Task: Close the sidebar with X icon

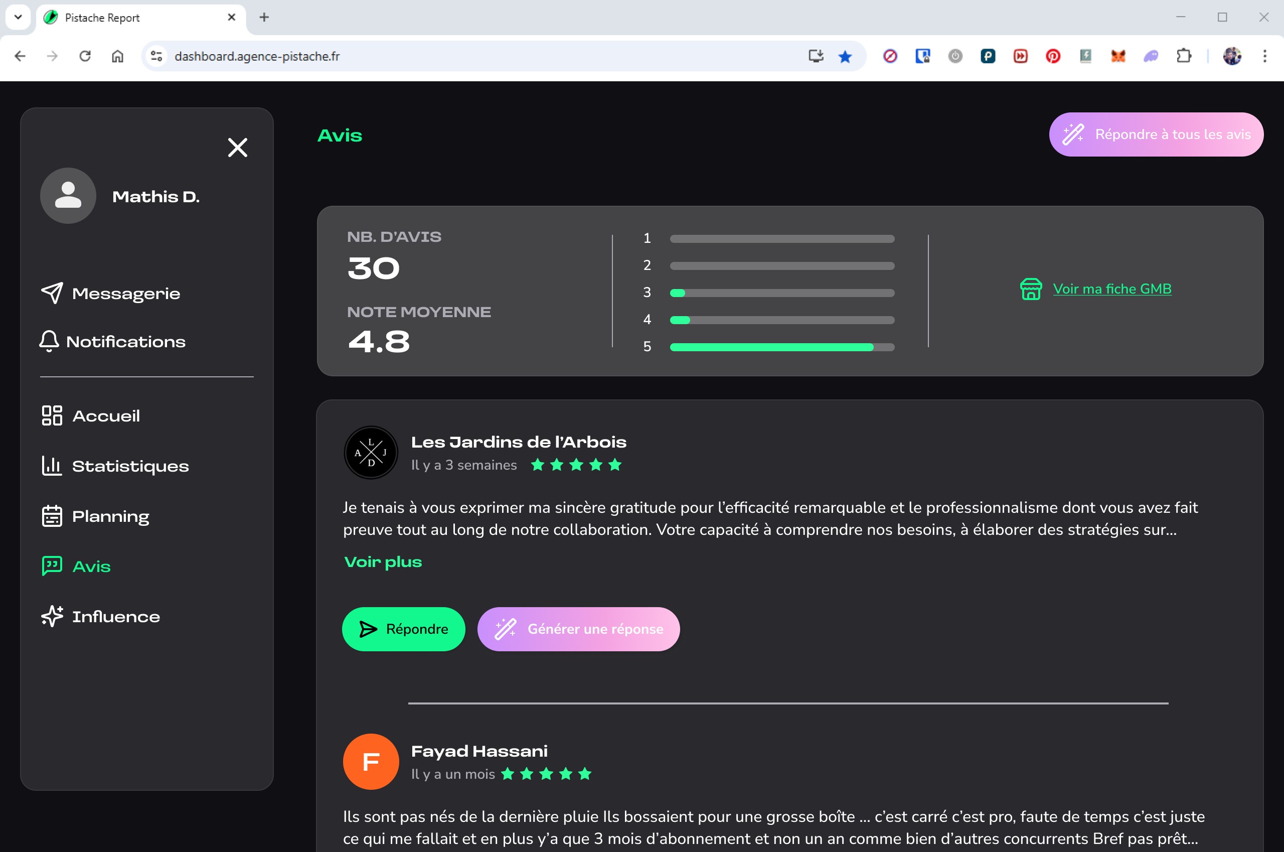Action: [237, 147]
